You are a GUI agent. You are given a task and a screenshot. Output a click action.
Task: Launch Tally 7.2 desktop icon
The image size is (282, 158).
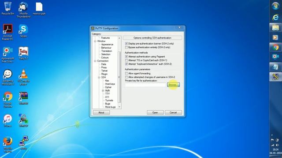(x=23, y=53)
